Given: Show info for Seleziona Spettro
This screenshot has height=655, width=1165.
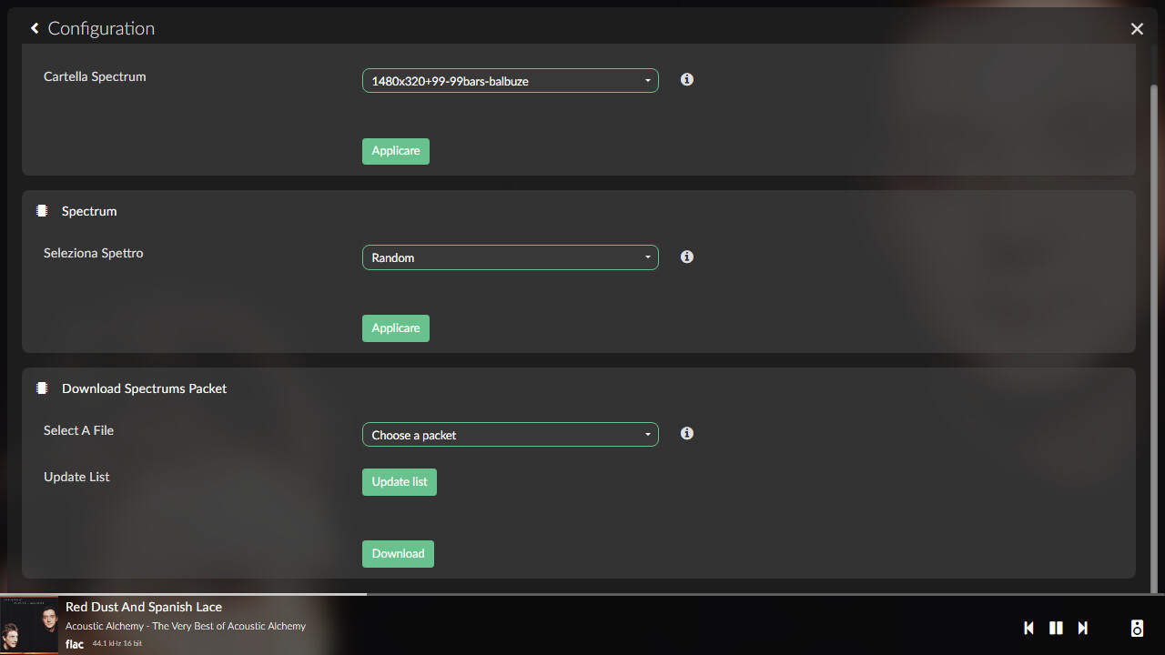Looking at the screenshot, I should tap(687, 257).
